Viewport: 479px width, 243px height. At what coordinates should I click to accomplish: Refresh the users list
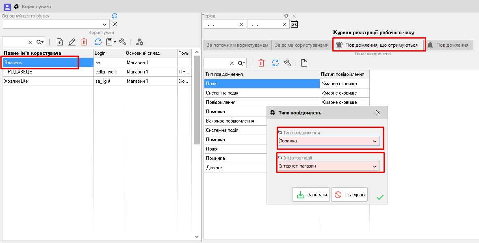(98, 42)
